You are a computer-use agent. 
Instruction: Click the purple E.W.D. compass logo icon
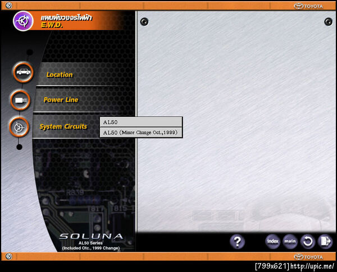(23, 21)
